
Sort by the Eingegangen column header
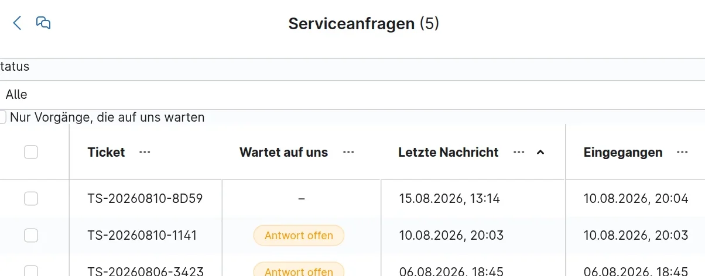(623, 153)
